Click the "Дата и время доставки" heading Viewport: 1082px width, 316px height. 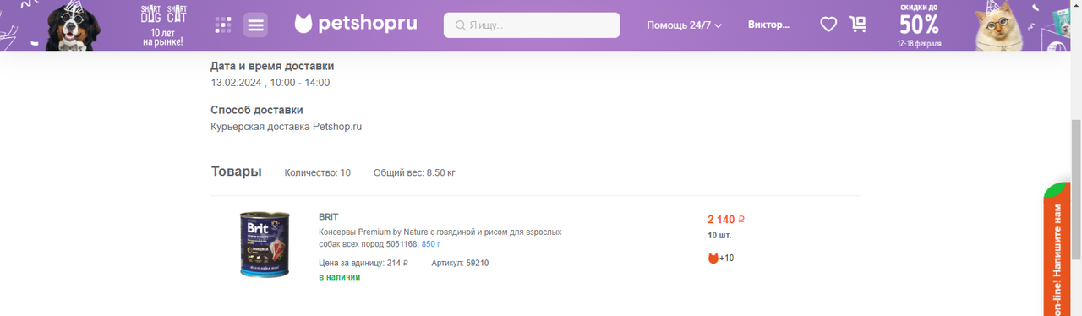tap(272, 66)
